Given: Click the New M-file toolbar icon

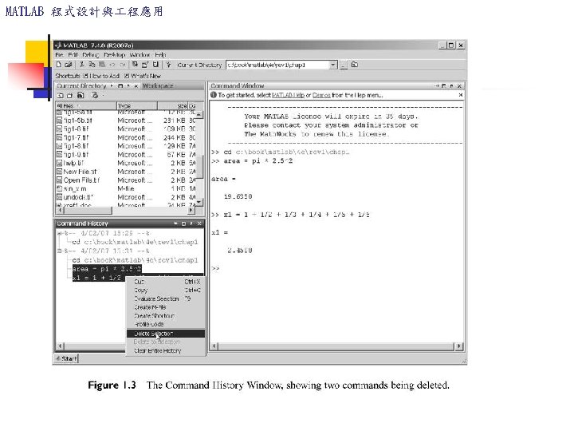Looking at the screenshot, I should (58, 65).
